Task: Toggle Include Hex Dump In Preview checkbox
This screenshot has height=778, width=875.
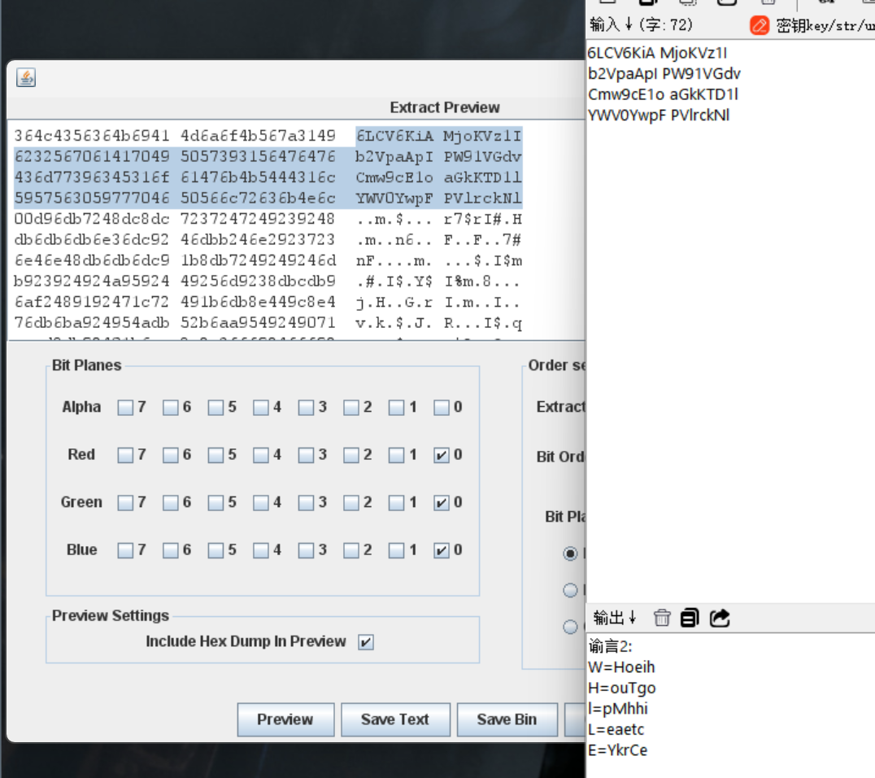Action: [366, 642]
